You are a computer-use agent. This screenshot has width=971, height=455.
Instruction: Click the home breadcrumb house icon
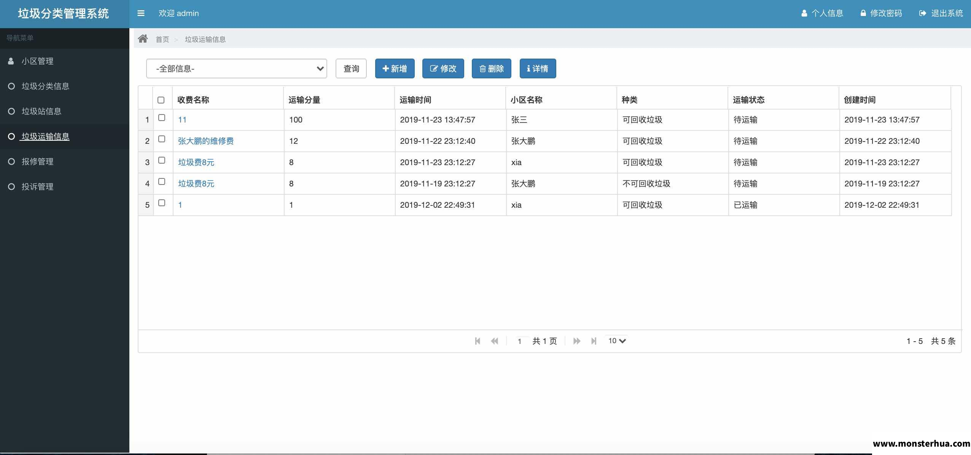click(x=143, y=39)
